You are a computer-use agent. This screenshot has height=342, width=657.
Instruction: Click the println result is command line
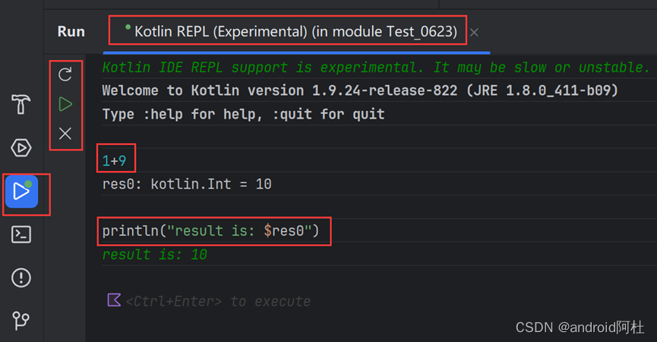click(x=210, y=231)
